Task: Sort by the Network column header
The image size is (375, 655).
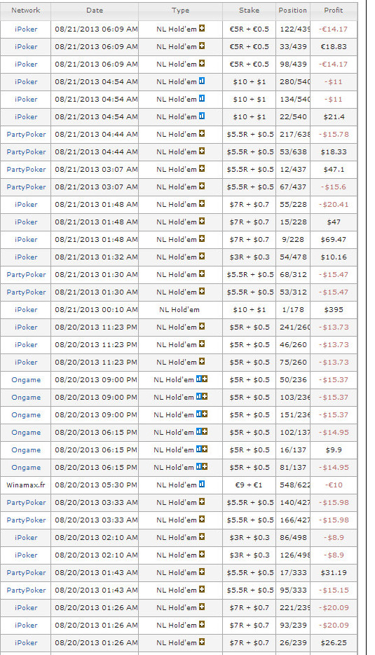Action: click(26, 11)
